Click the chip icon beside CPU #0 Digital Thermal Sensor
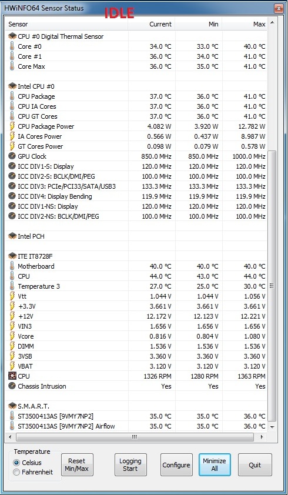This screenshot has height=495, width=288. tap(12, 36)
